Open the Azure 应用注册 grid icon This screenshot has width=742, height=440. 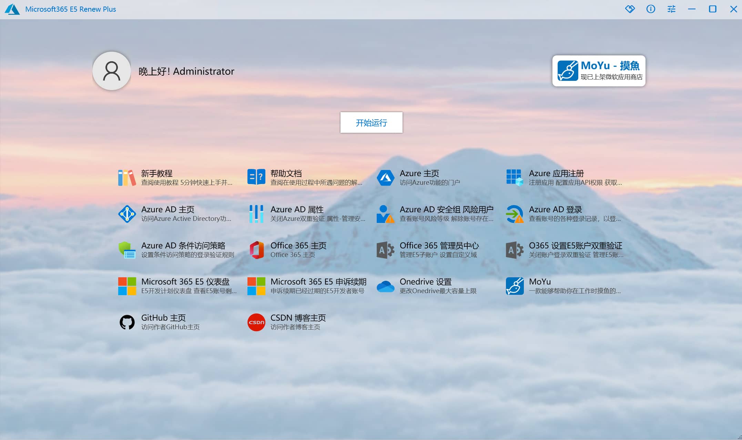[515, 178]
